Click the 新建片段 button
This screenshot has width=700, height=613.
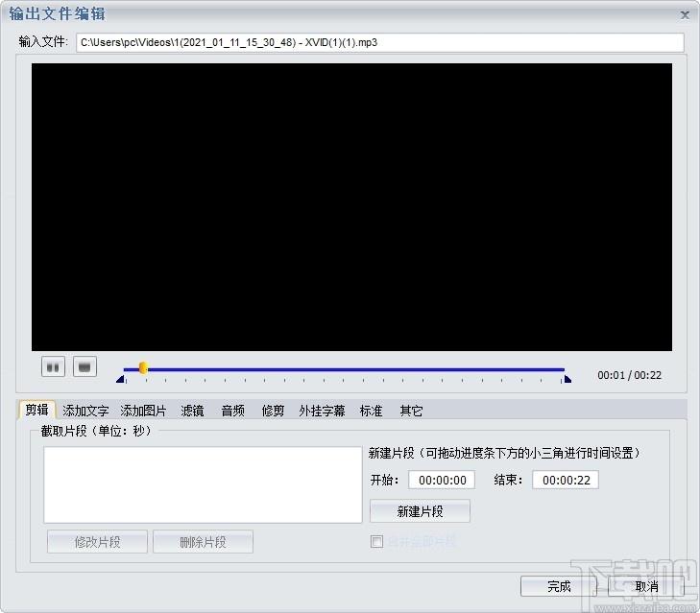tap(420, 511)
